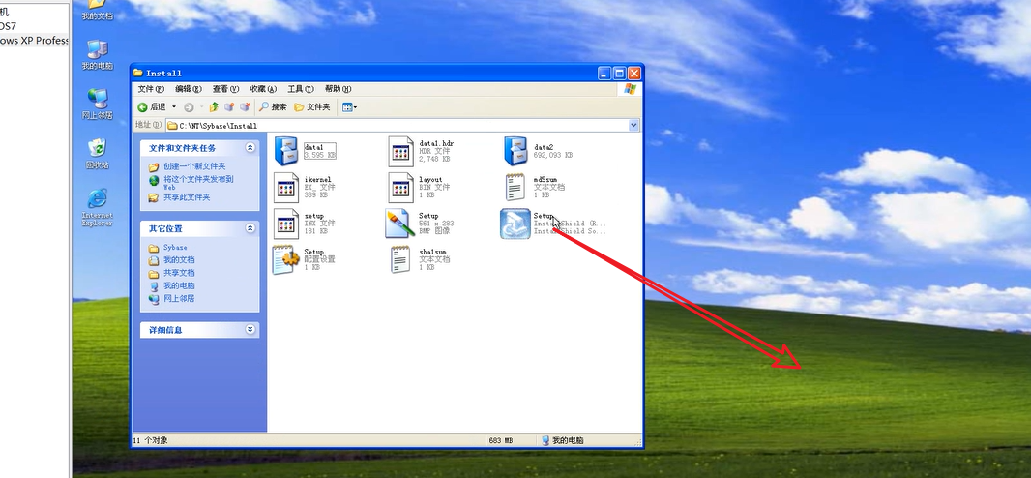Expand the 详细信息 panel

pos(250,329)
